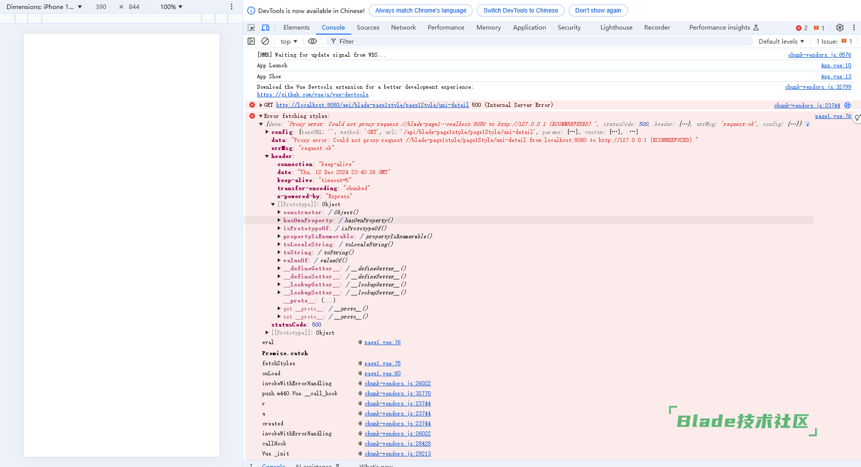Activate the inspect element picker icon
Image resolution: width=861 pixels, height=467 pixels.
tap(251, 28)
